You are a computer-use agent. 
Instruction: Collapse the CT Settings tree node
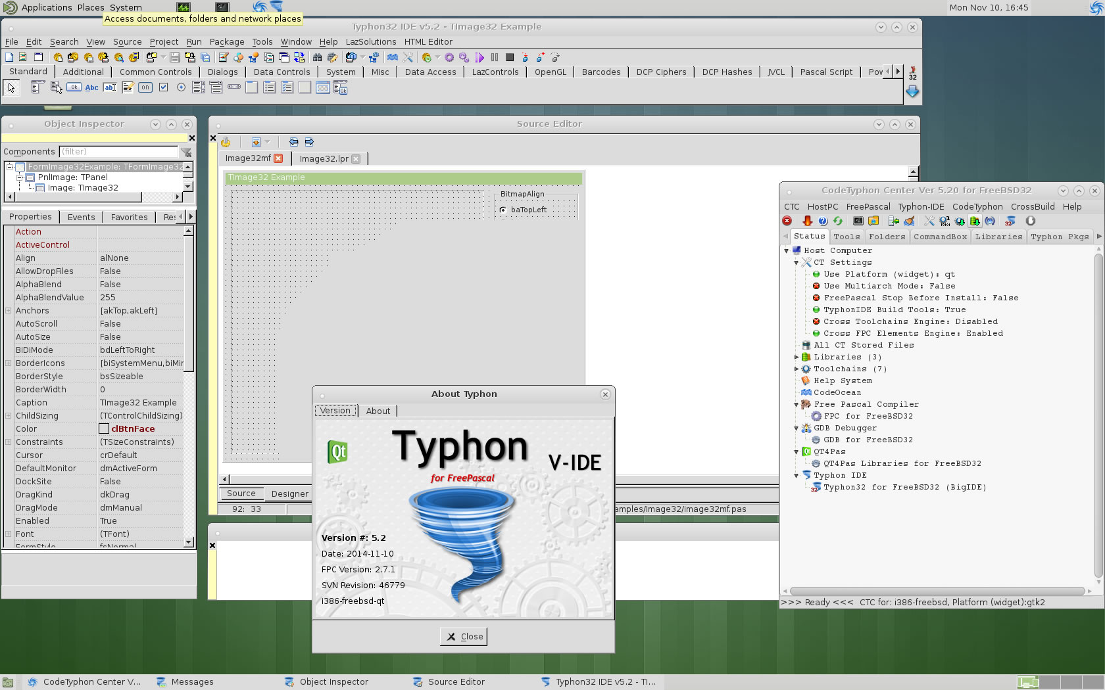[797, 263]
